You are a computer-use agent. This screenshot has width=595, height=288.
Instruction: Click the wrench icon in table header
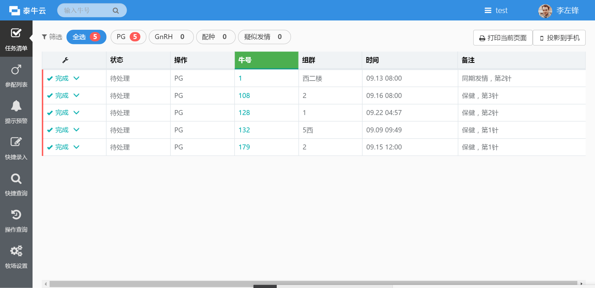coord(65,60)
